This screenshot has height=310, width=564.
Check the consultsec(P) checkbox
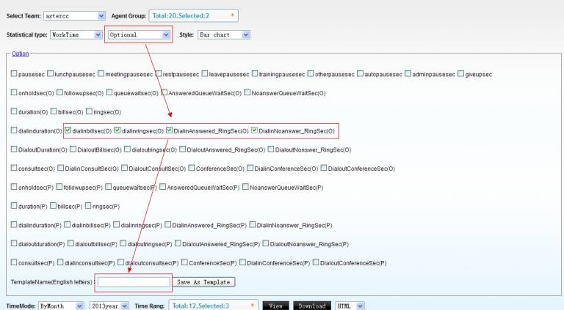pos(14,262)
